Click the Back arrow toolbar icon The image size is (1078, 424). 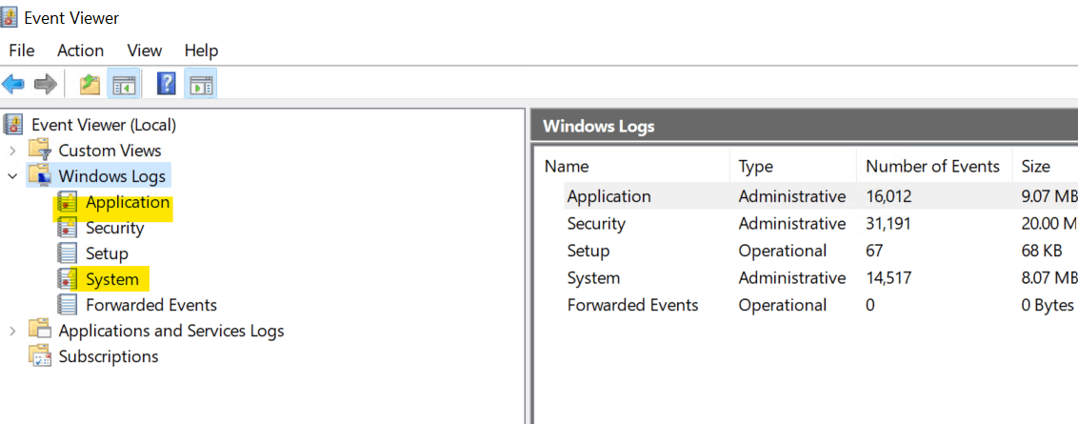coord(13,85)
